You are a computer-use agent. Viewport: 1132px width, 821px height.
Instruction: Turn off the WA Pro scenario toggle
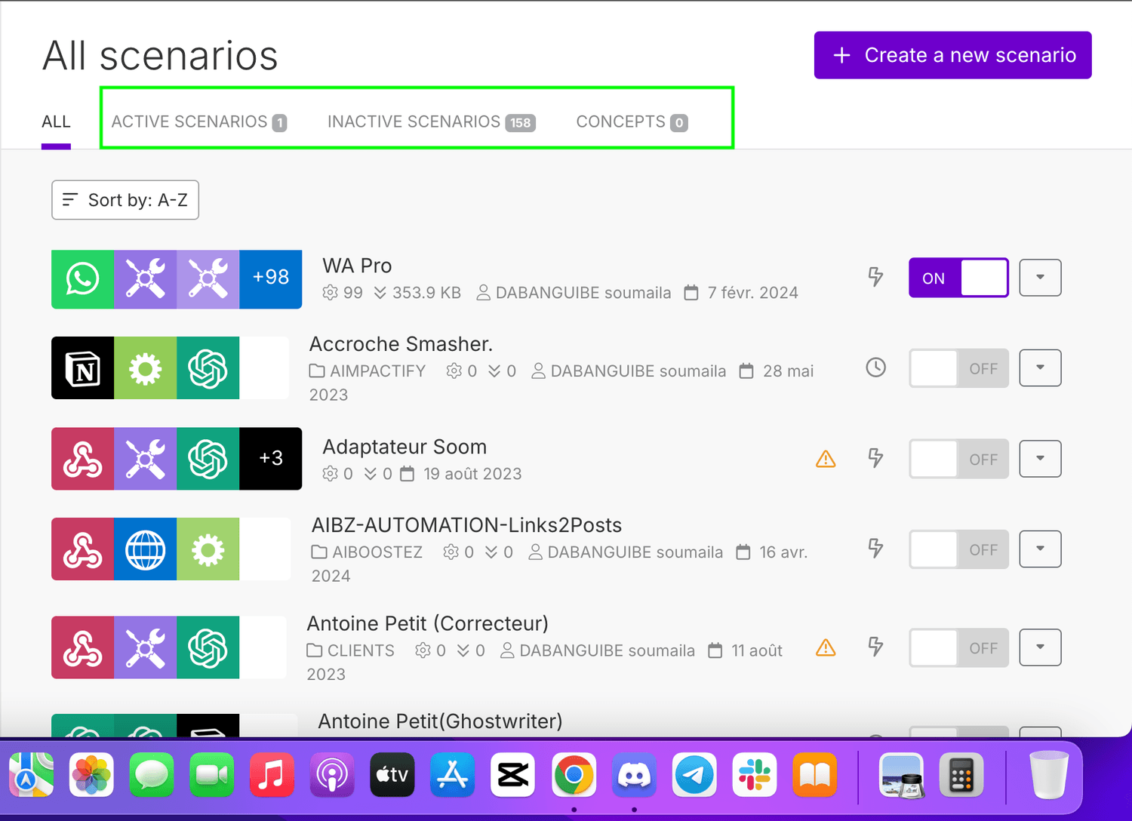[x=958, y=278]
